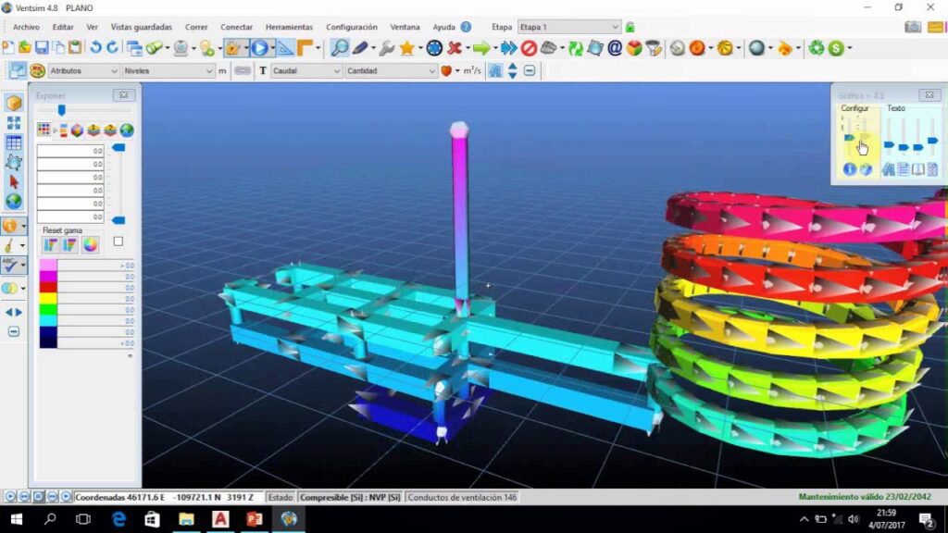Open Microsoft Edge from the taskbar

pyautogui.click(x=118, y=519)
